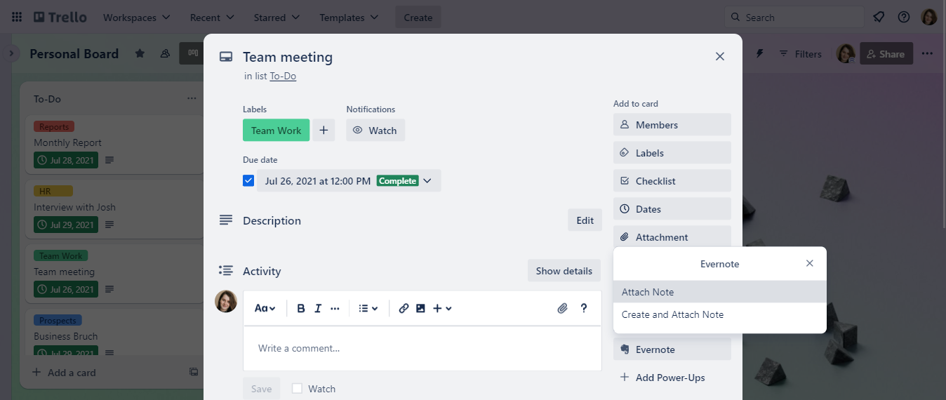Open the formatting help question mark icon
Image resolution: width=946 pixels, height=400 pixels.
583,308
